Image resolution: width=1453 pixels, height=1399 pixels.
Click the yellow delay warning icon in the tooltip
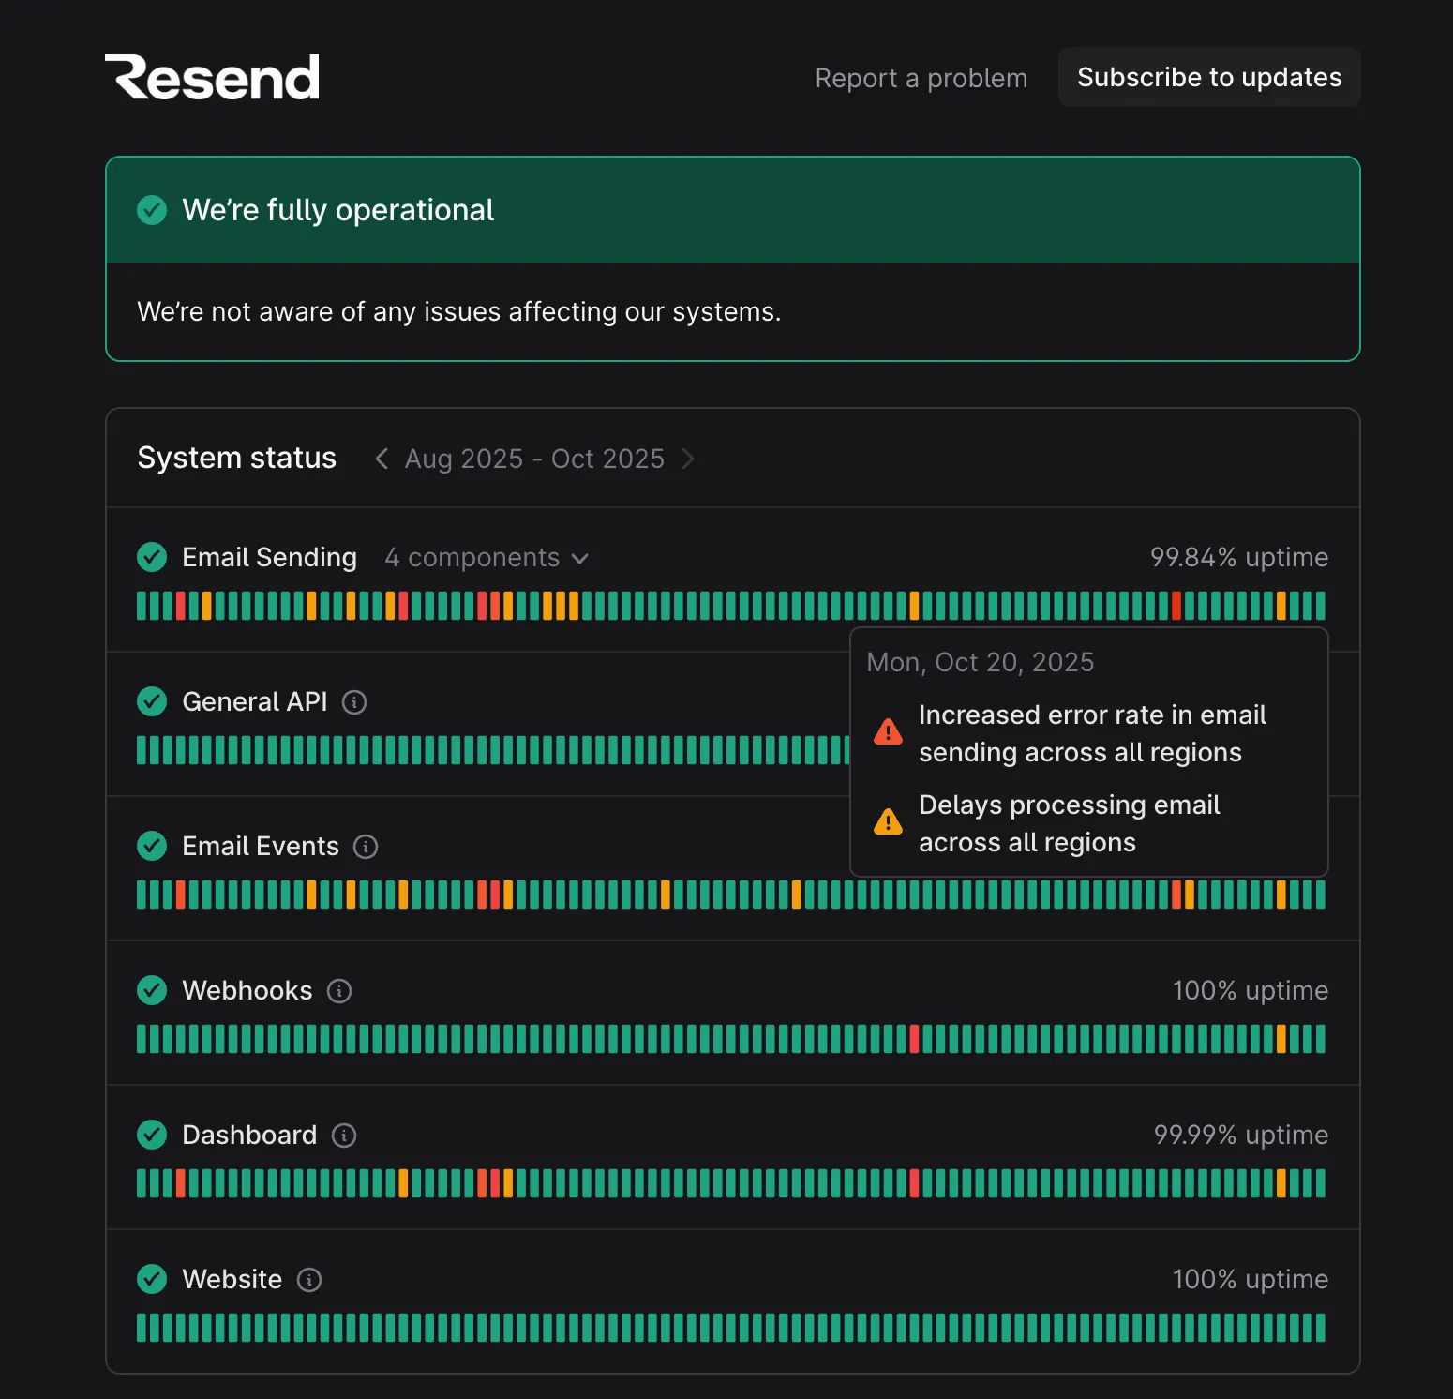[x=887, y=822]
